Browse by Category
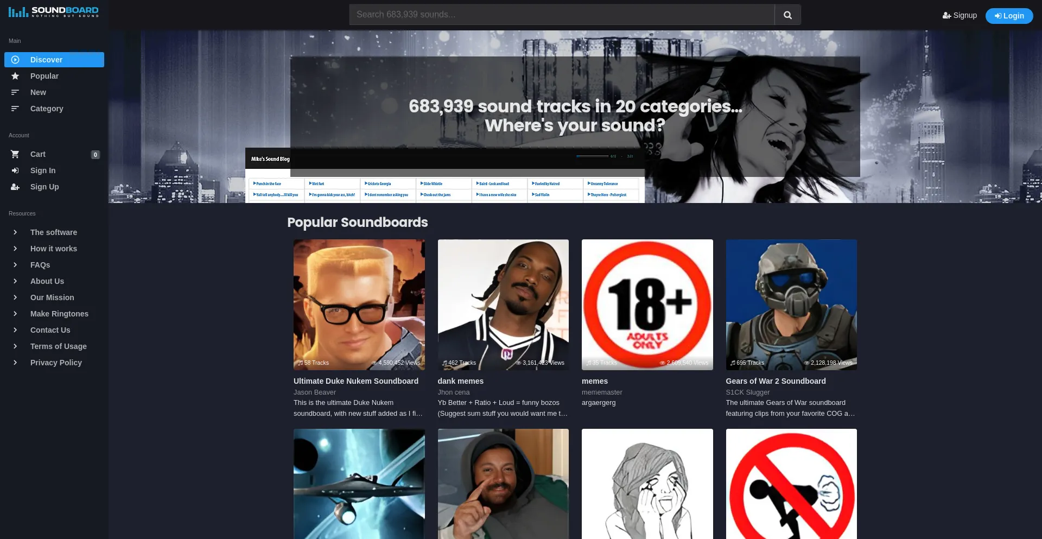1042x539 pixels. (54, 109)
